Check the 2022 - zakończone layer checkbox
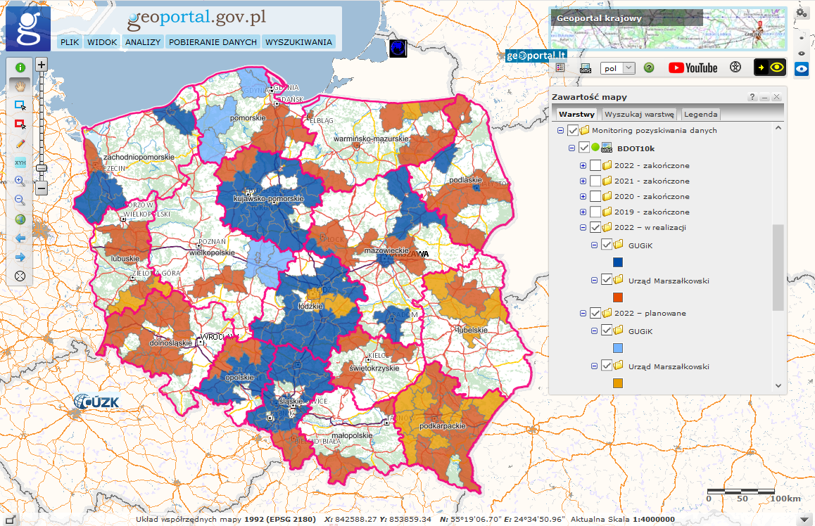 (x=595, y=165)
